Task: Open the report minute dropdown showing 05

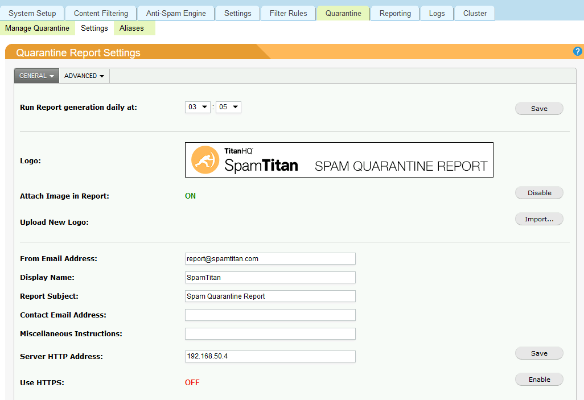Action: point(228,107)
